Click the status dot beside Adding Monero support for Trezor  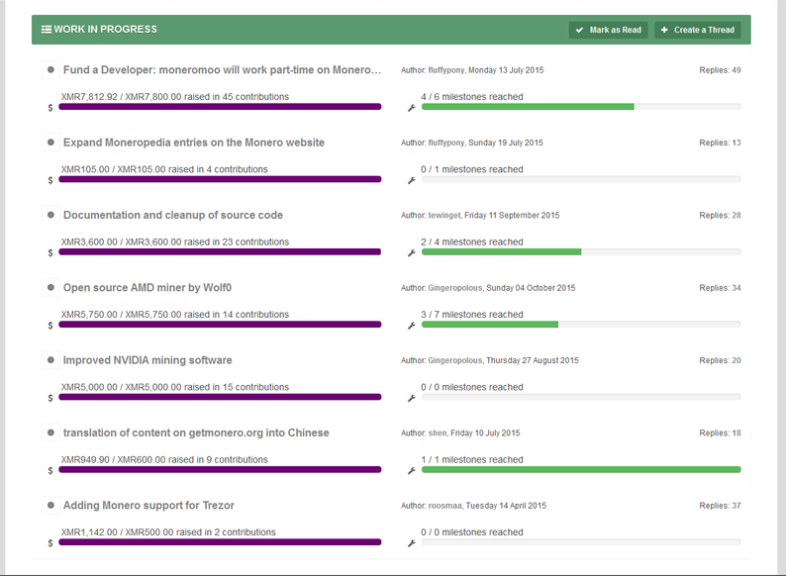point(50,506)
